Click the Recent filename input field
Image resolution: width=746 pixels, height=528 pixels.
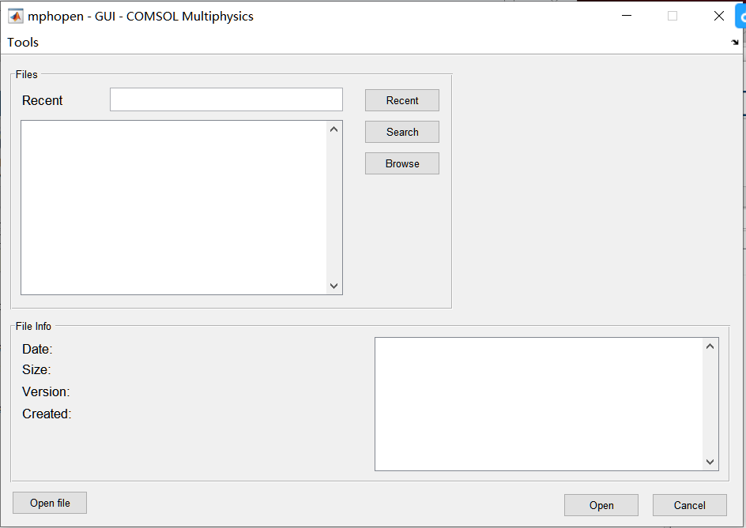point(225,99)
